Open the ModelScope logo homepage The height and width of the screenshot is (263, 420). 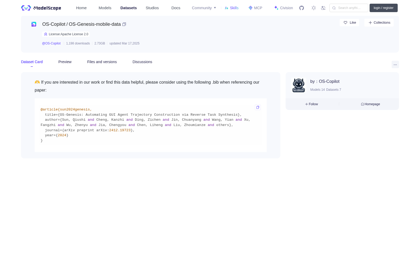(41, 8)
